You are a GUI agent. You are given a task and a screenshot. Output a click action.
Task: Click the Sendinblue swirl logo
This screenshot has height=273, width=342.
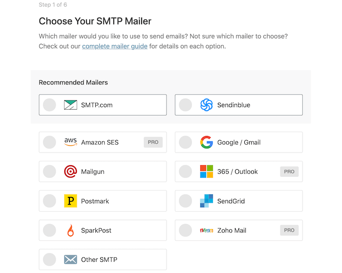click(x=206, y=105)
